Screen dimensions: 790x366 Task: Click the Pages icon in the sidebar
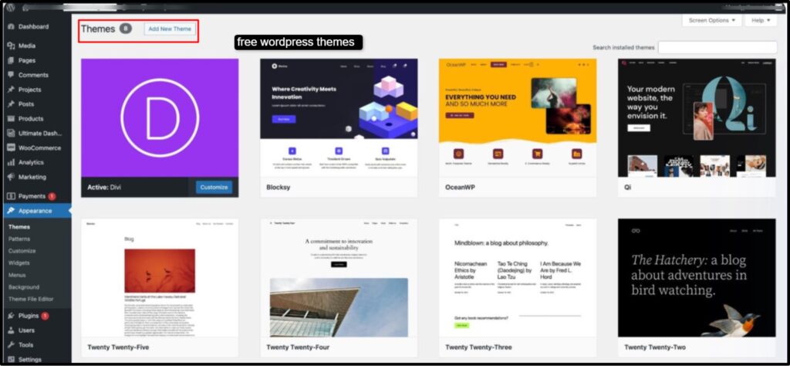coord(11,60)
